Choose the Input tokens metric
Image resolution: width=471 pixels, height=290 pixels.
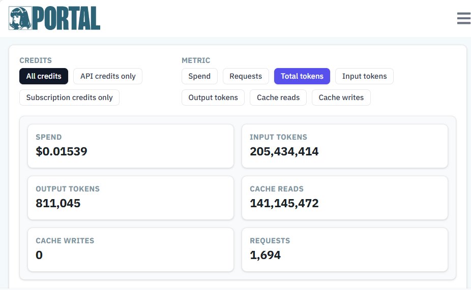(x=364, y=76)
